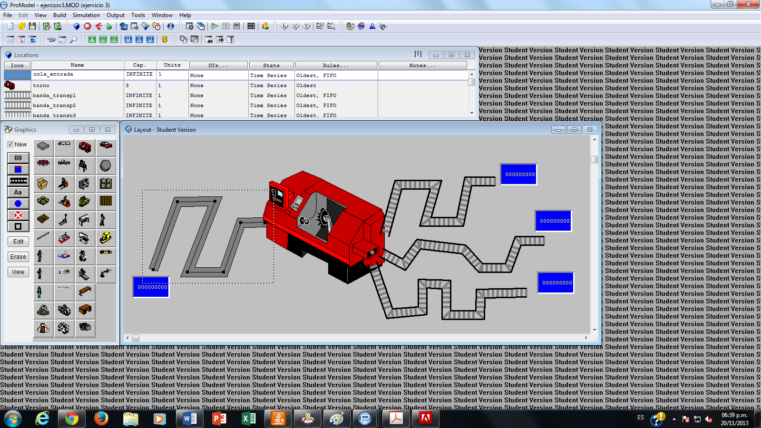Open Stats options for banda_transp1

point(271,95)
